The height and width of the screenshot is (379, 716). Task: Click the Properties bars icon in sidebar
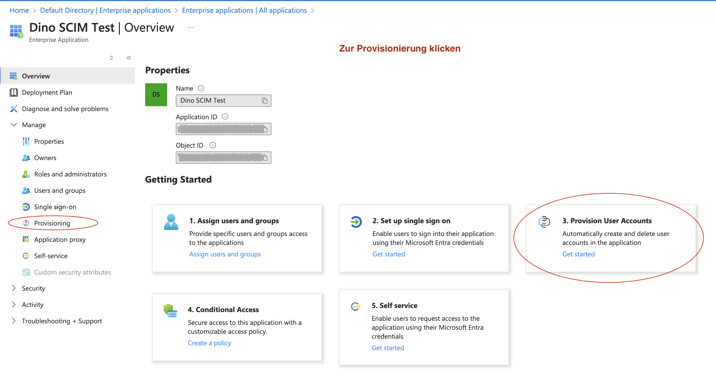click(26, 141)
